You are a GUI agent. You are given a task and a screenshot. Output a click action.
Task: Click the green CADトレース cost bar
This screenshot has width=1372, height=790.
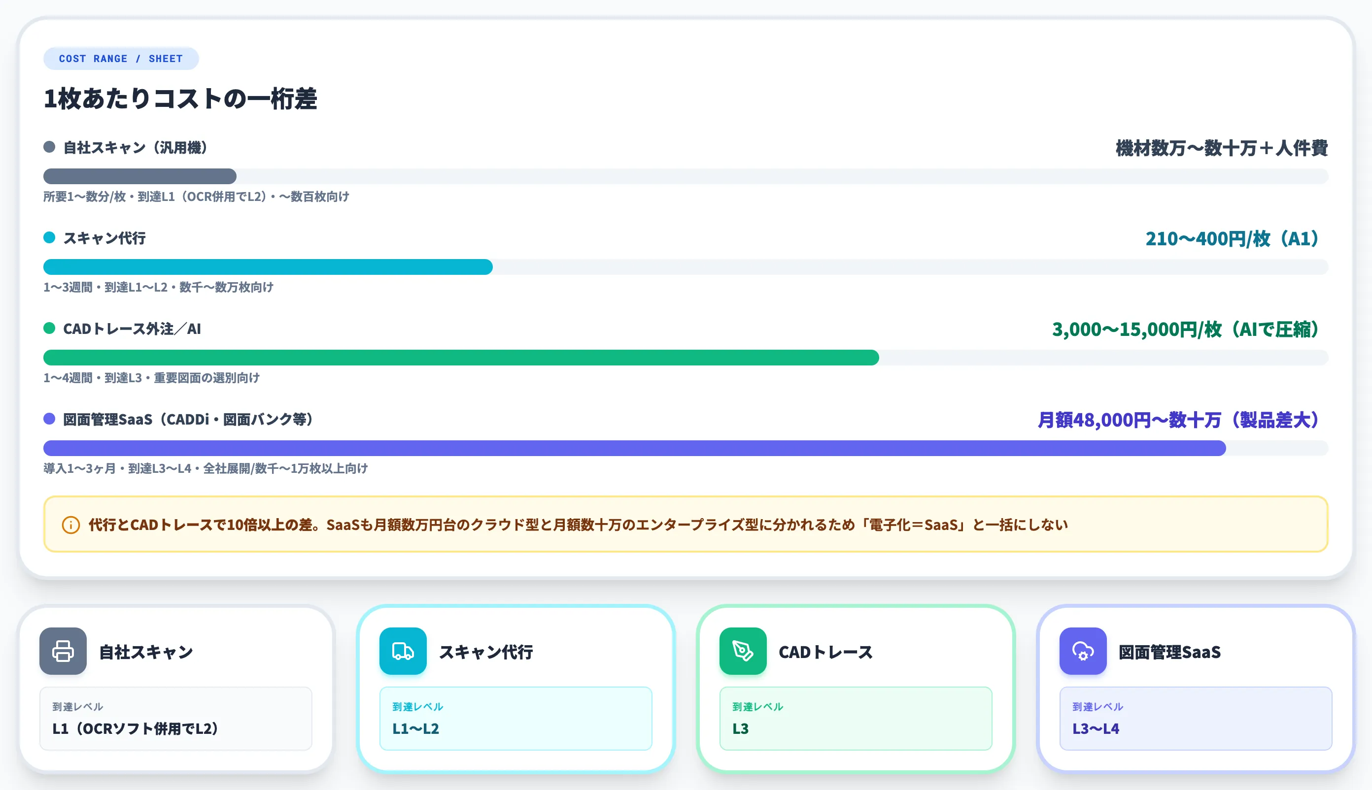461,358
